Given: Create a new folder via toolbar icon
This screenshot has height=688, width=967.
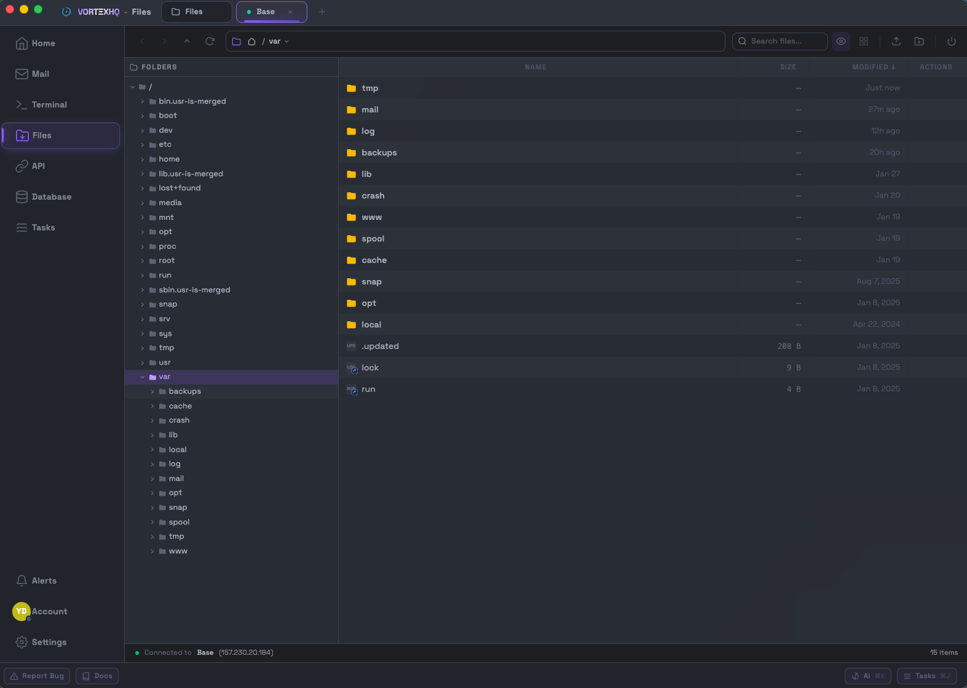Looking at the screenshot, I should point(919,41).
